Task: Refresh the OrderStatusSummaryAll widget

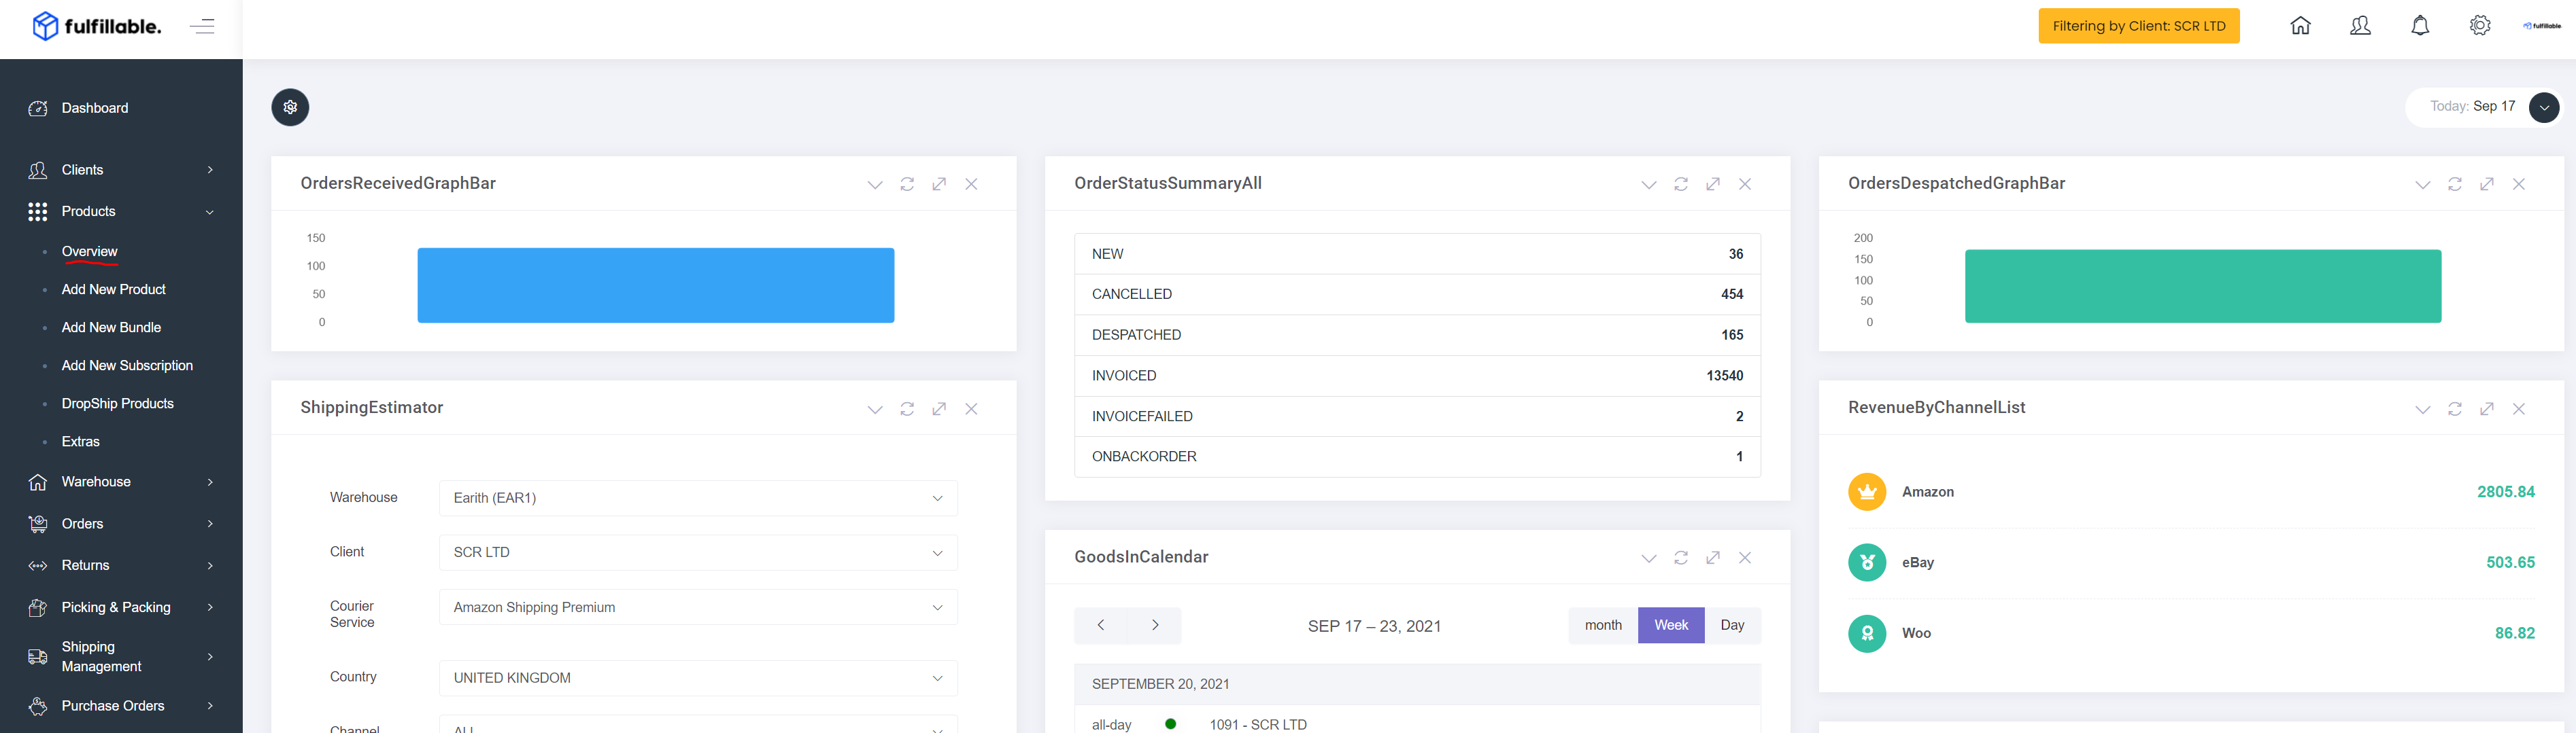Action: pyautogui.click(x=1681, y=183)
